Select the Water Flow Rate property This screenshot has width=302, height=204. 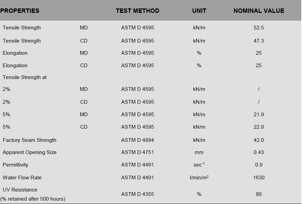[x=22, y=178]
